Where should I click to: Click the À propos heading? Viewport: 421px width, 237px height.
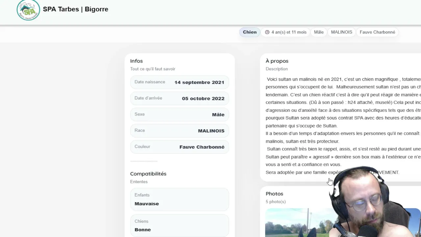point(277,61)
